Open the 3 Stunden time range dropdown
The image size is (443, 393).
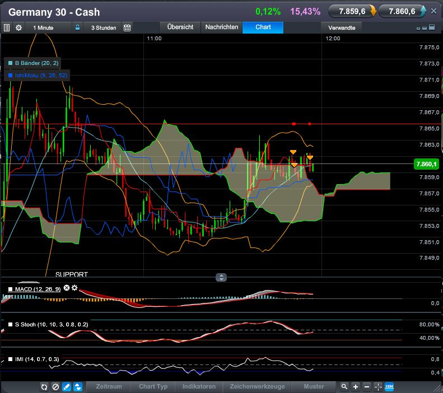(x=104, y=27)
